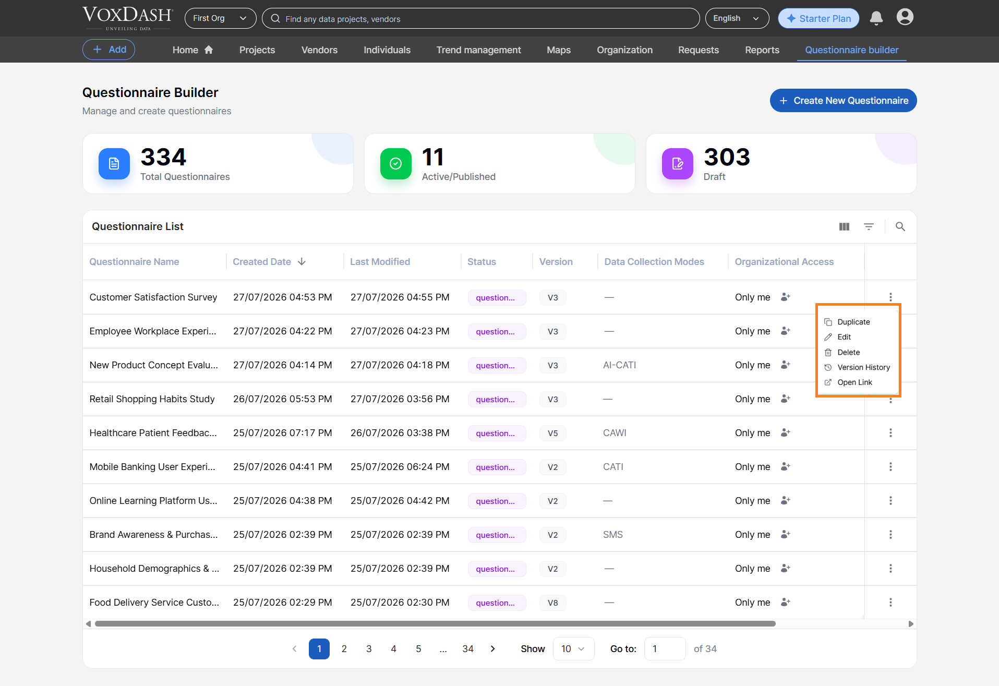Open the English language dropdown
The width and height of the screenshot is (999, 686).
click(737, 18)
